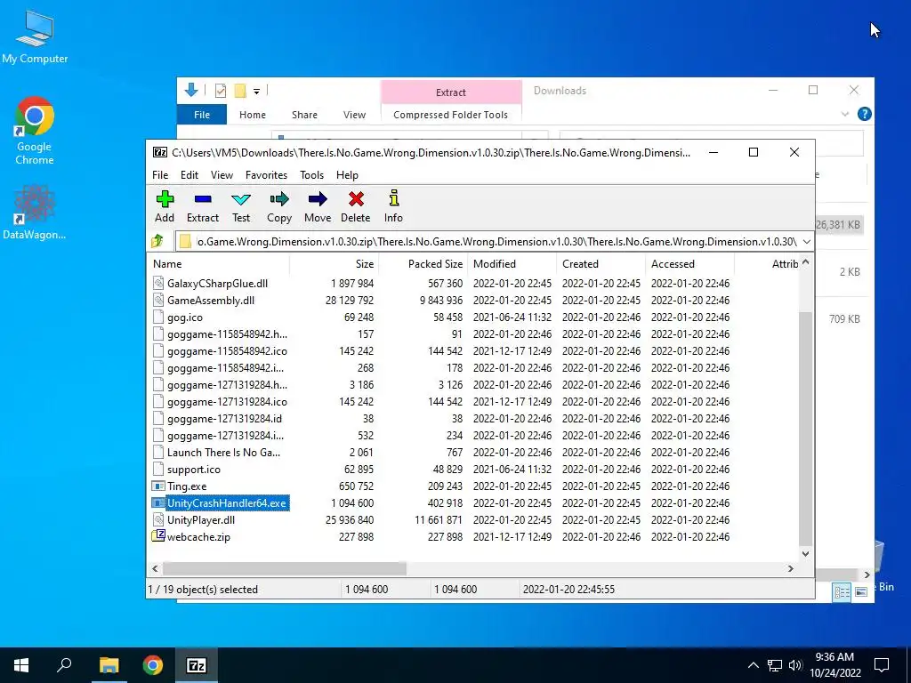Sort by the Name column header

(x=219, y=263)
